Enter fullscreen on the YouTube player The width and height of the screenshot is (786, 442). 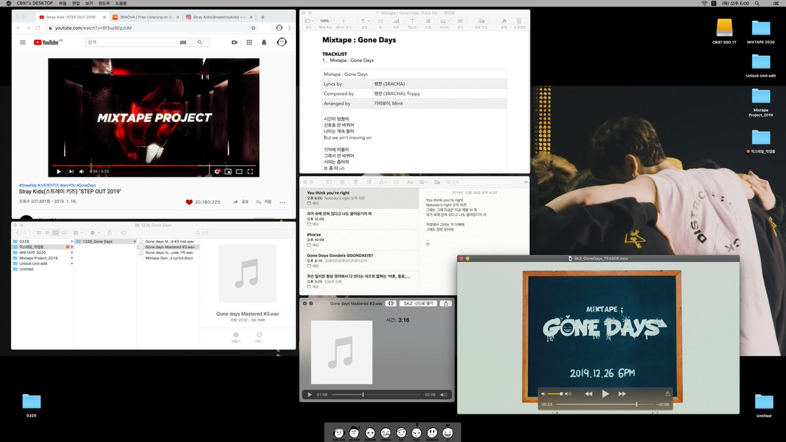point(250,172)
